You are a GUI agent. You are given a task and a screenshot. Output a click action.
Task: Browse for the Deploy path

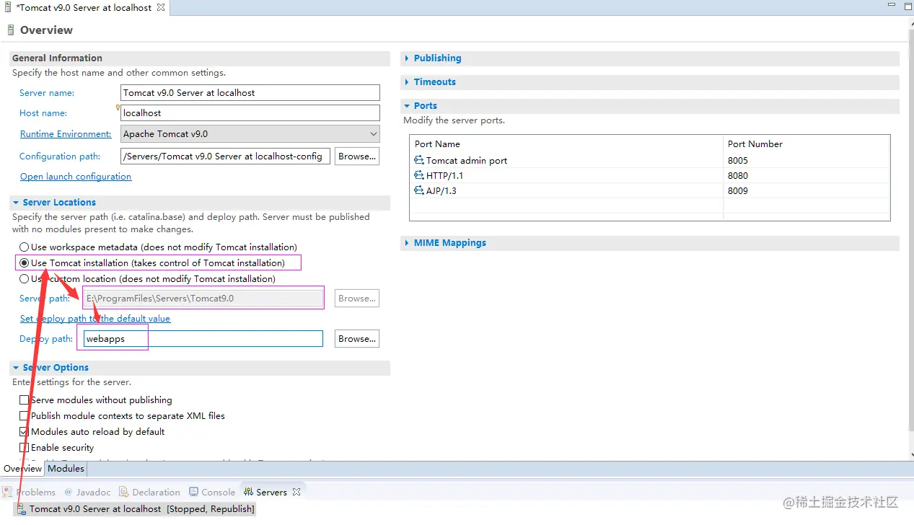tap(357, 338)
